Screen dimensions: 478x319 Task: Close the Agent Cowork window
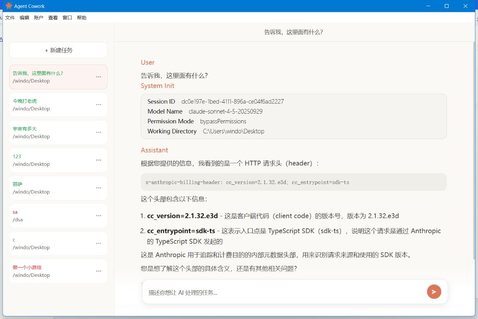coord(465,6)
